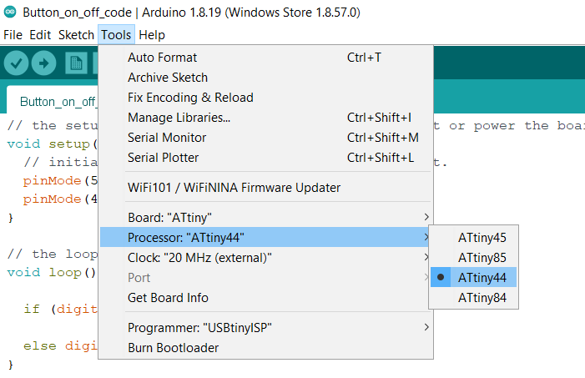The image size is (585, 378).
Task: Expand the Board: "ATtiny" submenu
Action: pyautogui.click(x=266, y=217)
